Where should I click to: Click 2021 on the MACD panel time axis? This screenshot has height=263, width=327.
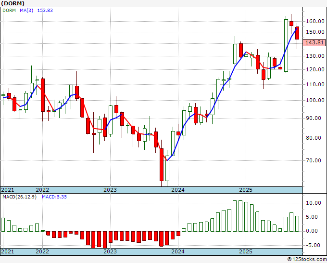pos(8,251)
